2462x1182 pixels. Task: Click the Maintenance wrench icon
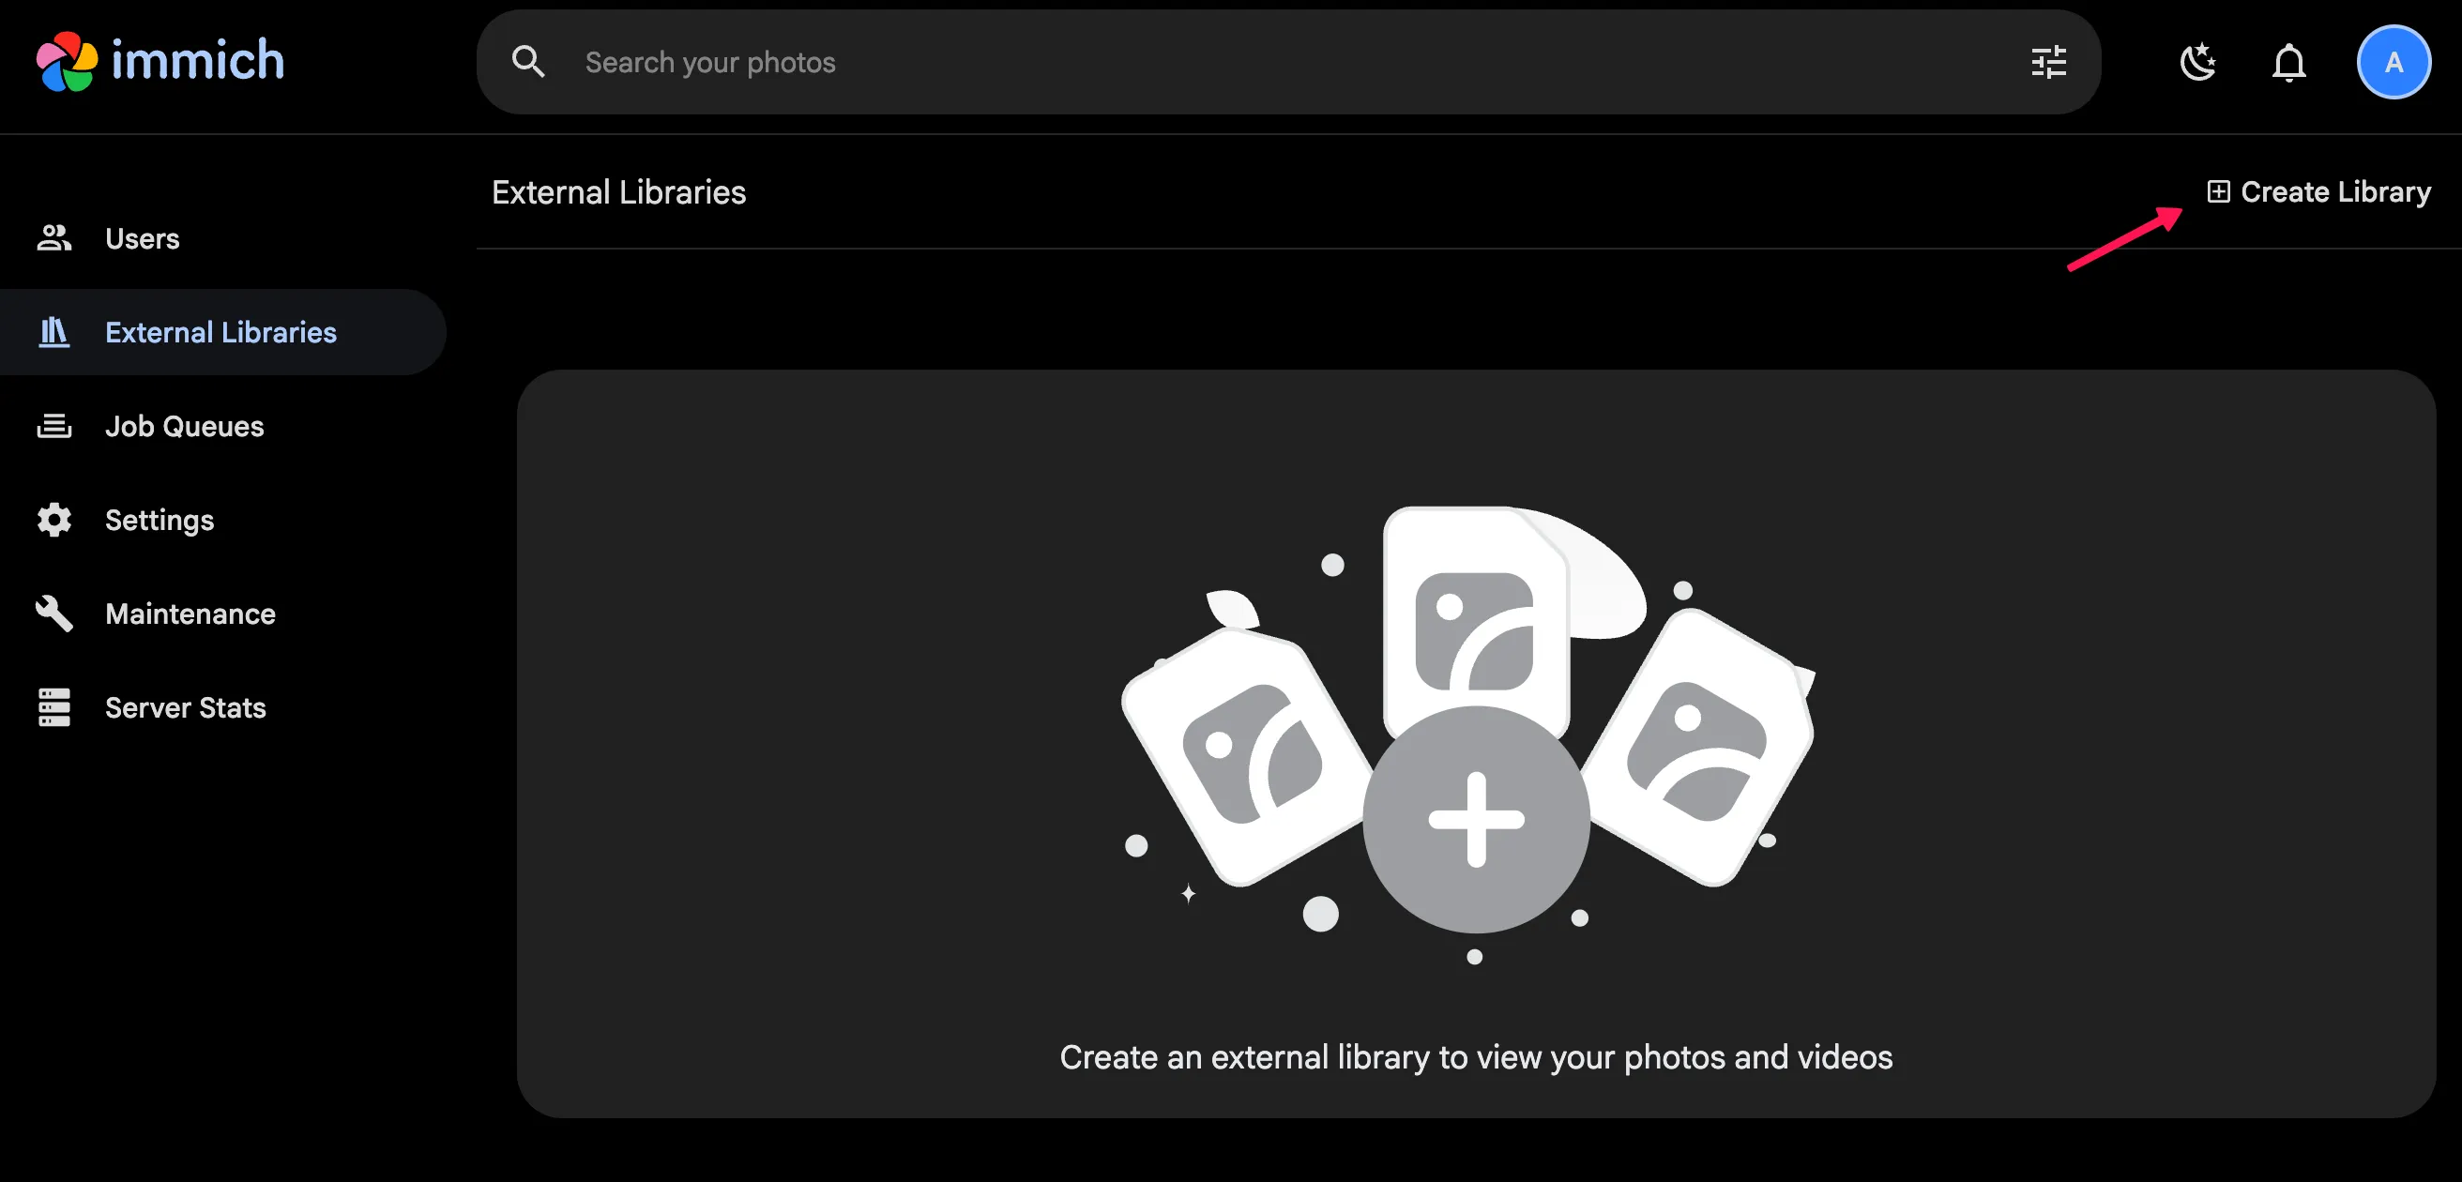(x=54, y=614)
